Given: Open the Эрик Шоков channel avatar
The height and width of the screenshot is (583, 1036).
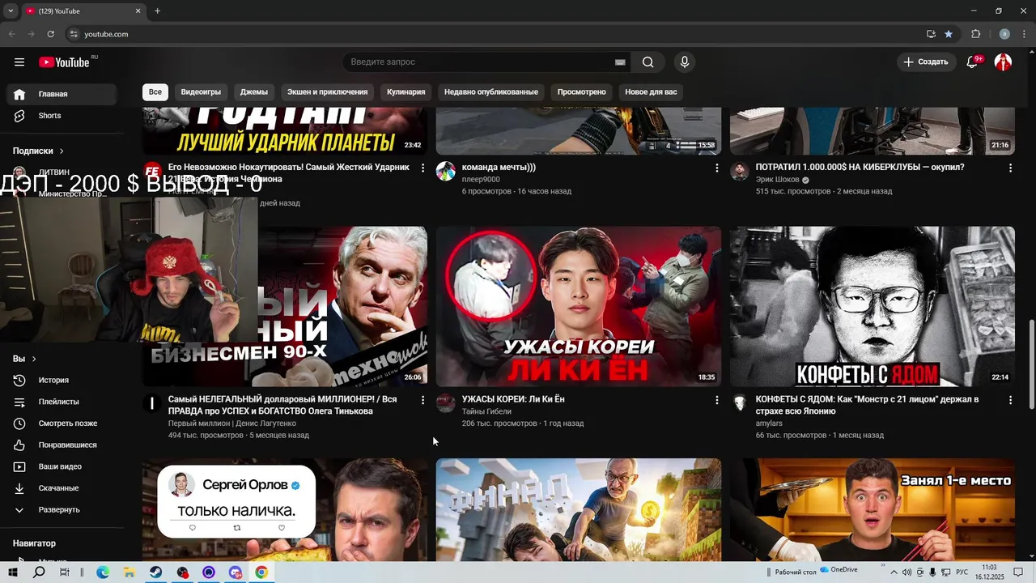Looking at the screenshot, I should click(x=740, y=171).
